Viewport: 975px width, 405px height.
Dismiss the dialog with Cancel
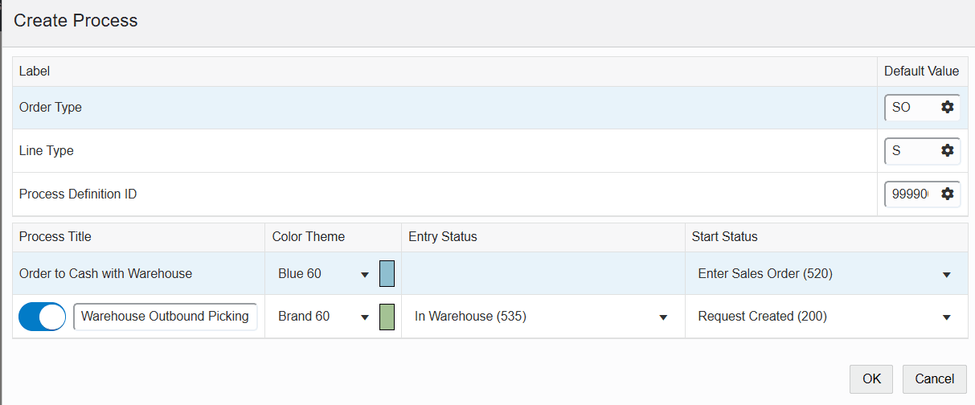tap(934, 379)
